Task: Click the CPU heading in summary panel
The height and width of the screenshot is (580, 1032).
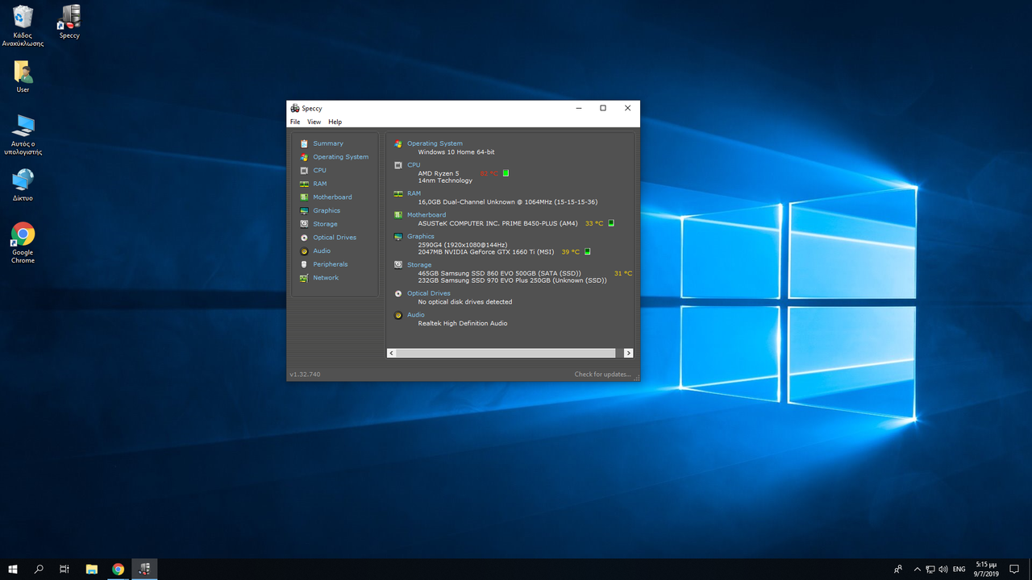Action: coord(414,165)
